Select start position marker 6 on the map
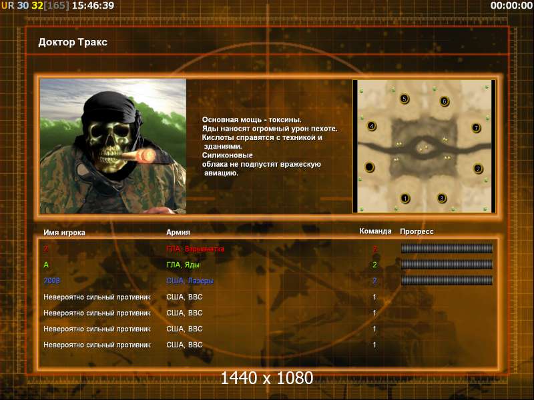 click(444, 101)
